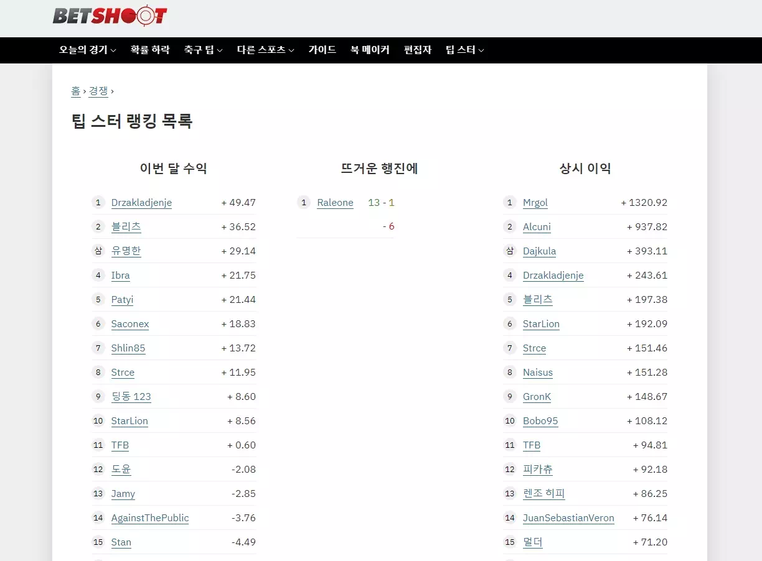The width and height of the screenshot is (762, 561).
Task: Go to the 가이드 menu item
Action: pyautogui.click(x=322, y=50)
